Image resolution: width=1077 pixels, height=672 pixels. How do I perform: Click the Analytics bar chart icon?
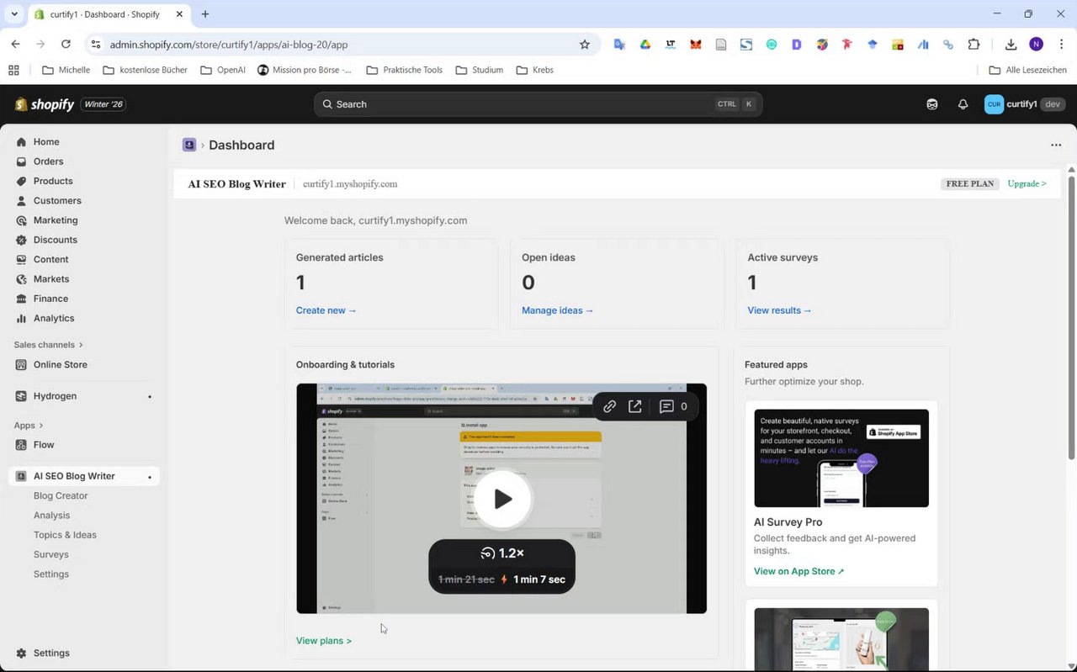click(21, 319)
